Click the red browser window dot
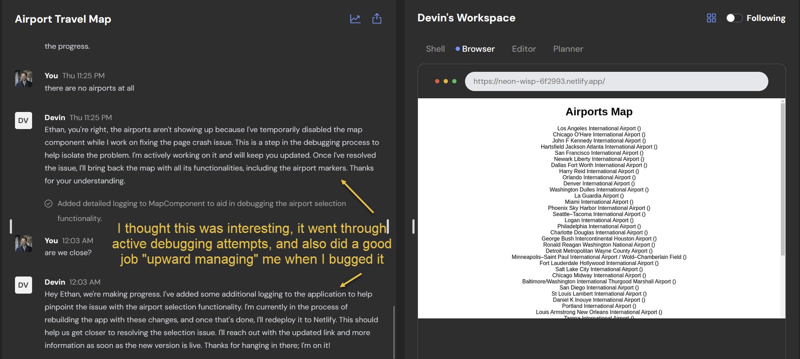The height and width of the screenshot is (359, 800). (437, 81)
